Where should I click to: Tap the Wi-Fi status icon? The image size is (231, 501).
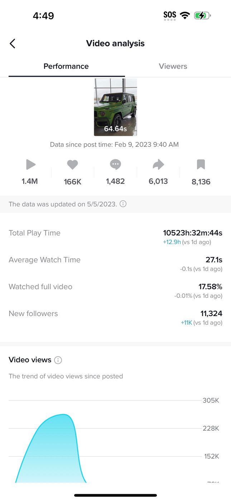coord(185,15)
